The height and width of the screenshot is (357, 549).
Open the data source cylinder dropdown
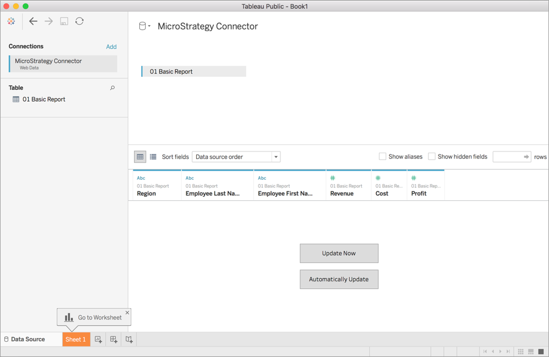144,26
